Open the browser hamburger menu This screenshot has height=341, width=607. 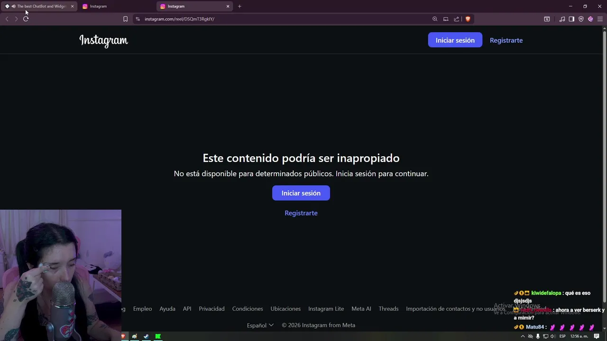pyautogui.click(x=600, y=19)
